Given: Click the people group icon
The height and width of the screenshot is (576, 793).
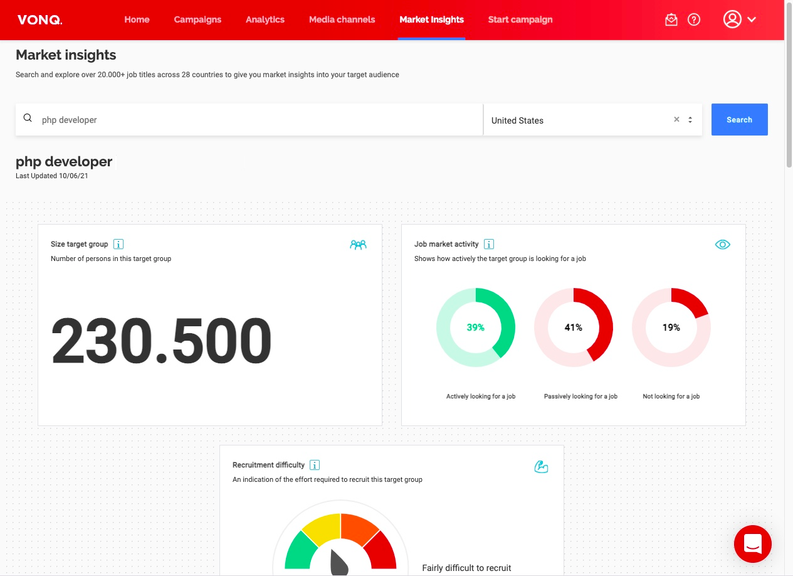Looking at the screenshot, I should coord(358,245).
